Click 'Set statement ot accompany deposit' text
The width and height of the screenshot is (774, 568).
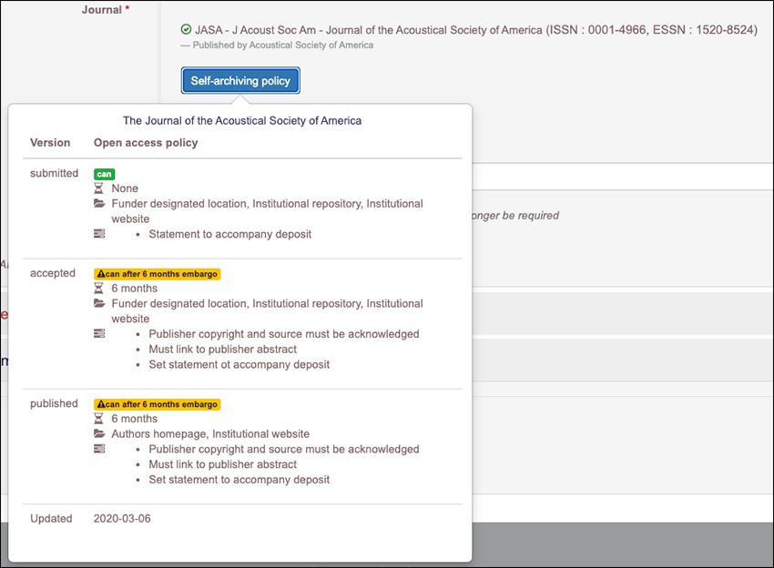coord(239,364)
